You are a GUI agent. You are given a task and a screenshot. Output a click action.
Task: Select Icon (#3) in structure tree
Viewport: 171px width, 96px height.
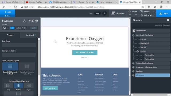155,39
